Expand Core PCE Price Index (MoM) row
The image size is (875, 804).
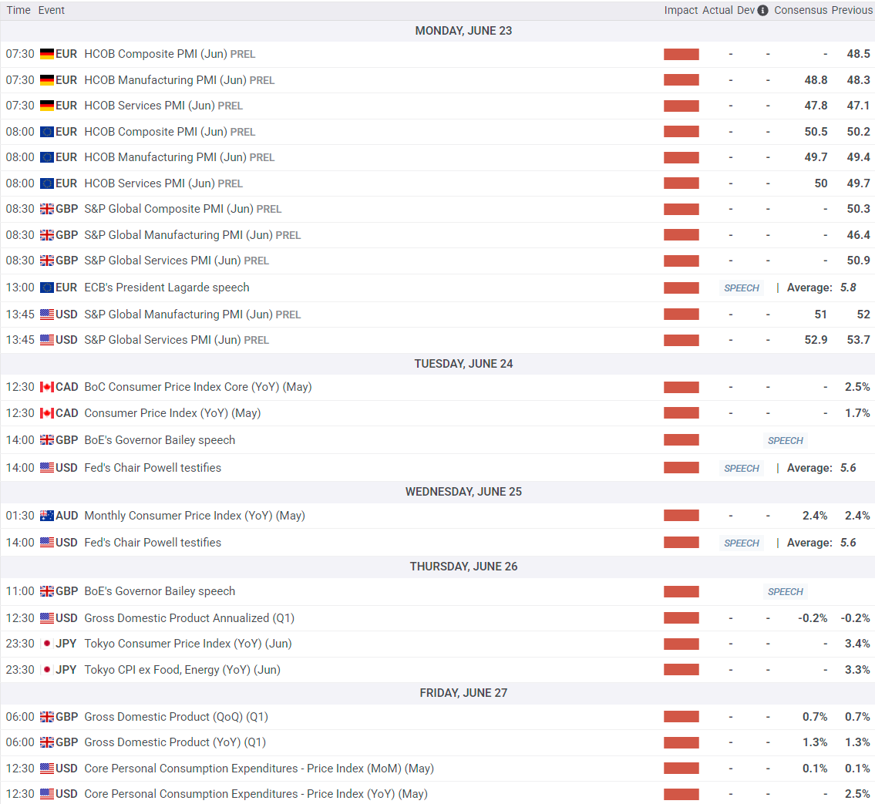[438, 769]
